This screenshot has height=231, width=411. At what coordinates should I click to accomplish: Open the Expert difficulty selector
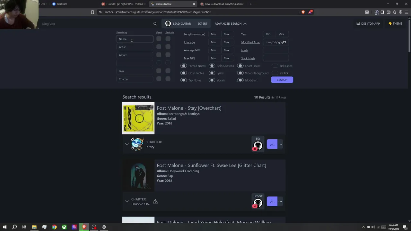click(x=202, y=24)
